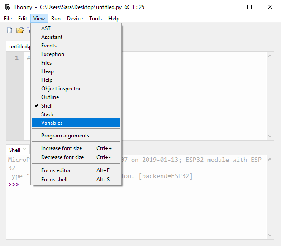Select Program arguments from View menu

point(65,136)
